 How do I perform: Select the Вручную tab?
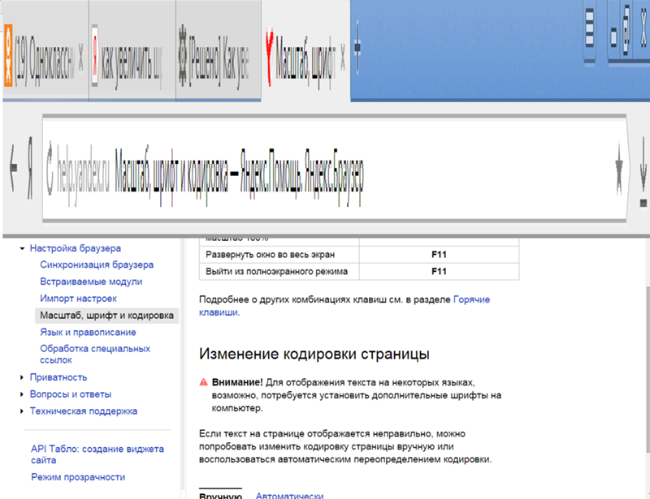coord(220,495)
